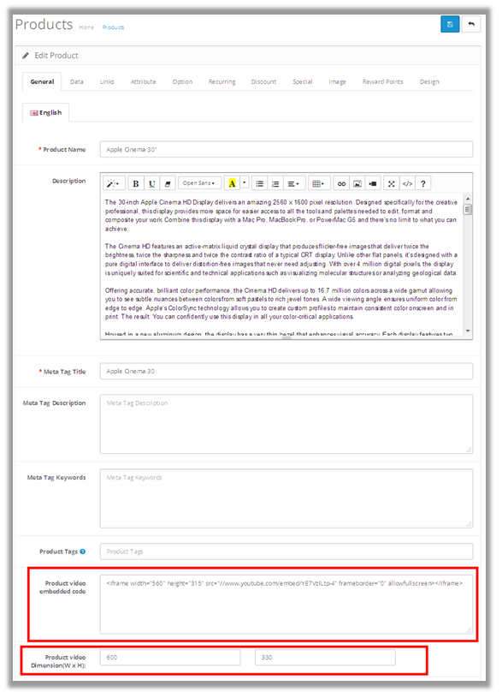
Task: Focus the Meta Tag Keywords textarea
Action: pos(286,498)
